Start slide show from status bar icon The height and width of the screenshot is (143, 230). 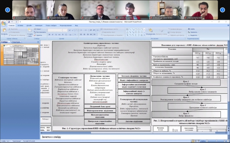tap(198, 141)
